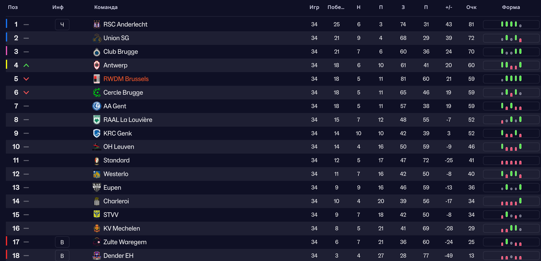Click the STVV yellow club badge
This screenshot has height=261, width=541.
(x=96, y=215)
